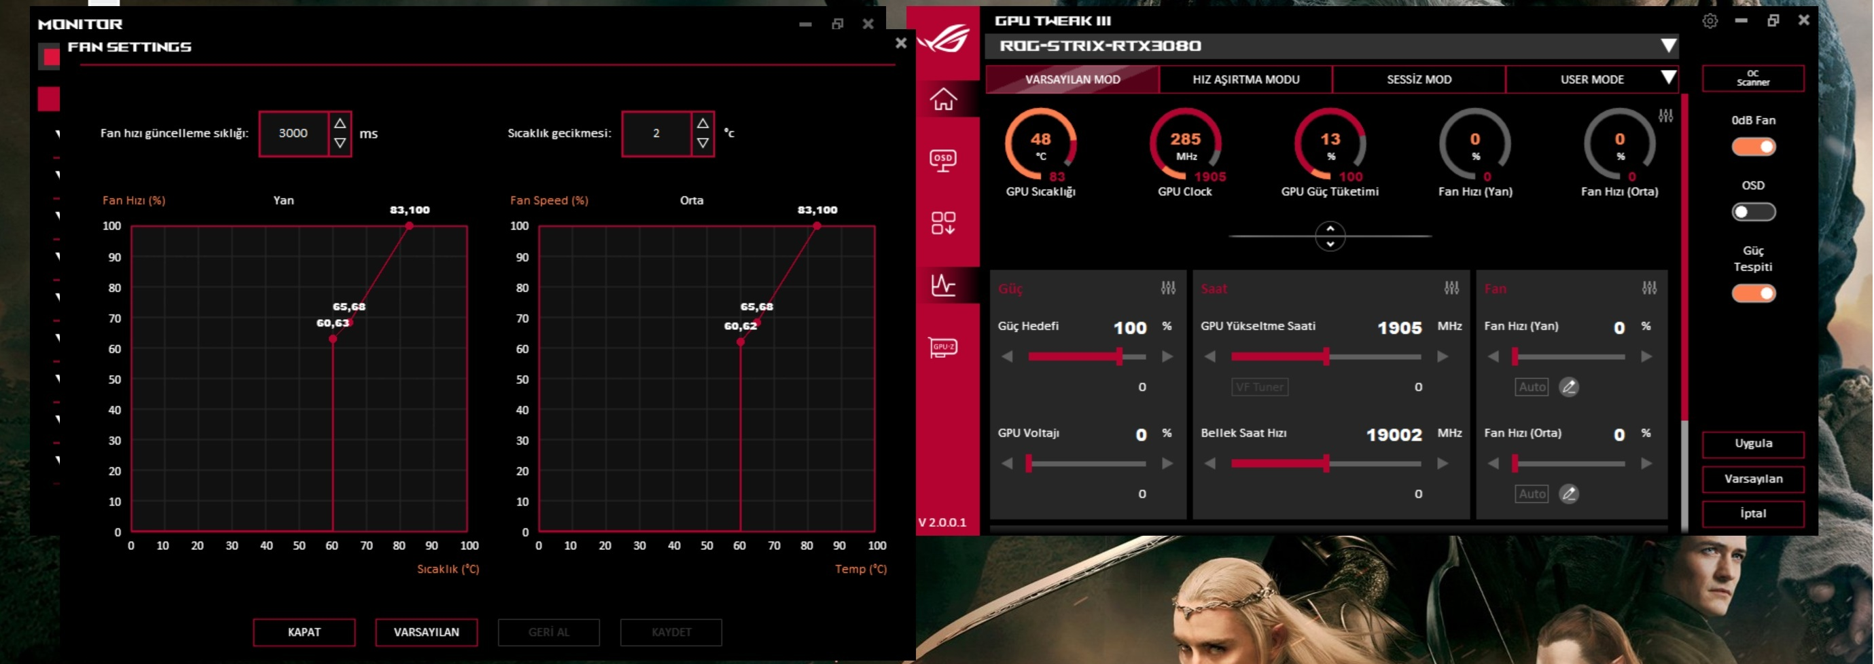1874x664 pixels.
Task: Decrease Güç Hedefi with left arrow
Action: (1008, 356)
